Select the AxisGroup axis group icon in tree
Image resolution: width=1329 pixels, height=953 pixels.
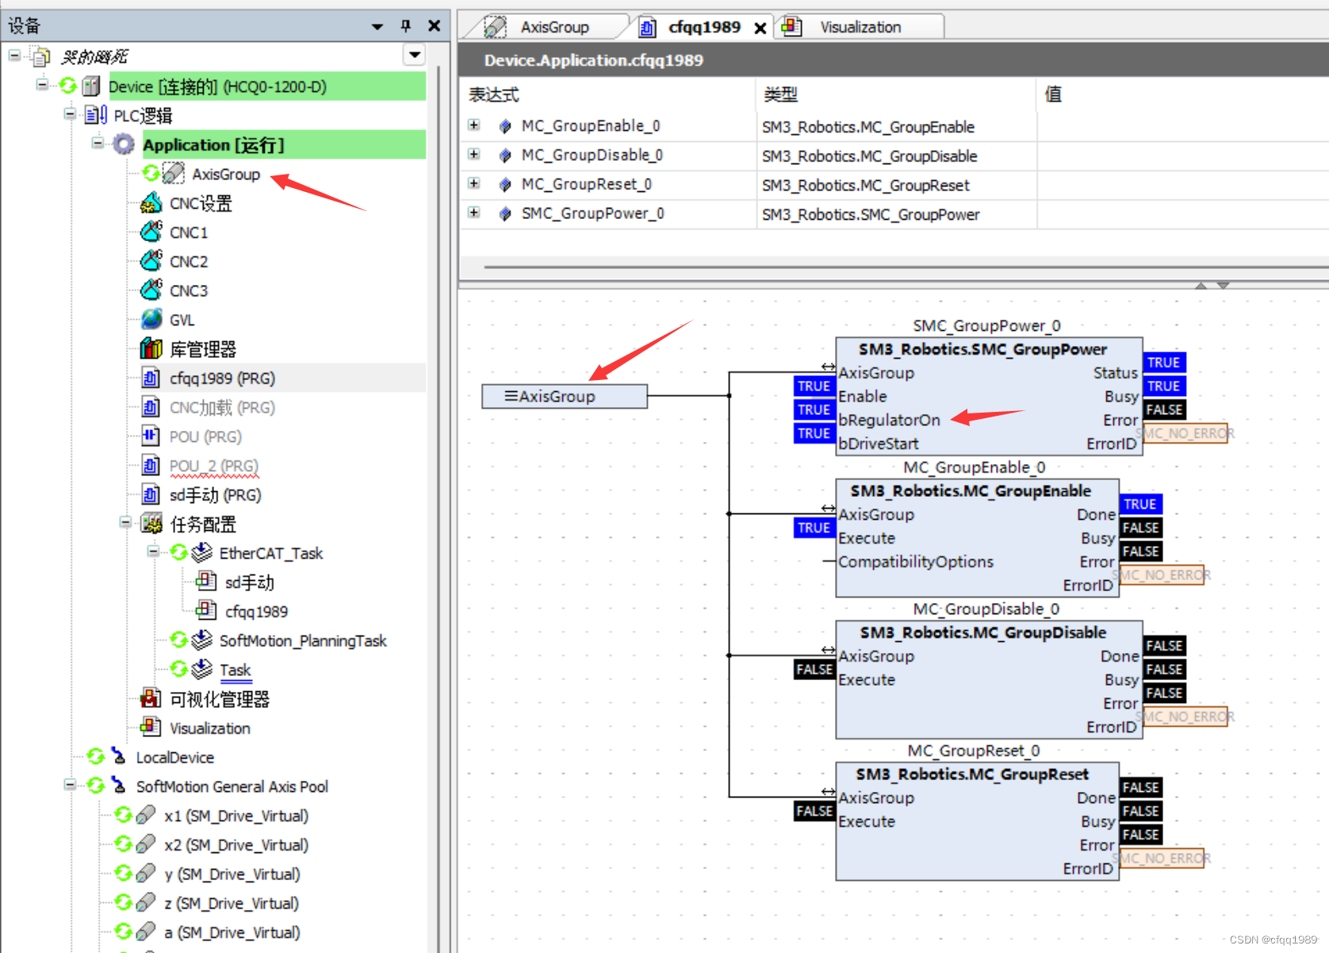coord(171,174)
